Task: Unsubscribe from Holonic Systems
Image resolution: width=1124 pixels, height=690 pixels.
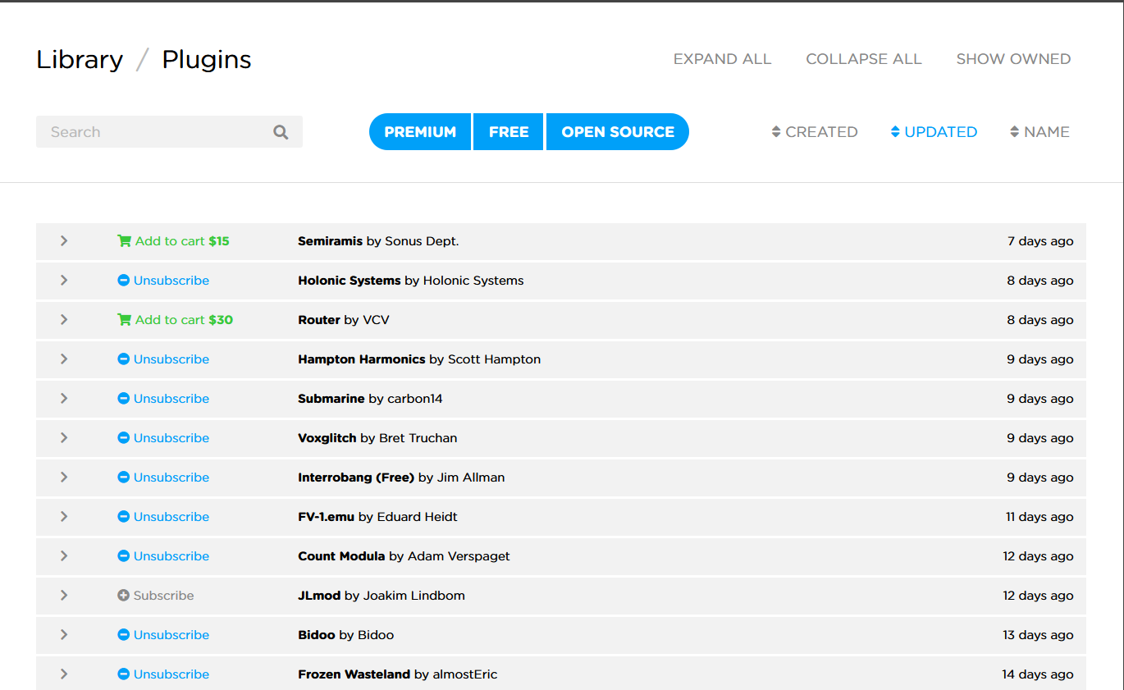Action: pyautogui.click(x=163, y=281)
